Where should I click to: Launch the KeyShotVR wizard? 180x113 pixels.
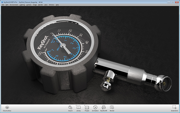104,108
